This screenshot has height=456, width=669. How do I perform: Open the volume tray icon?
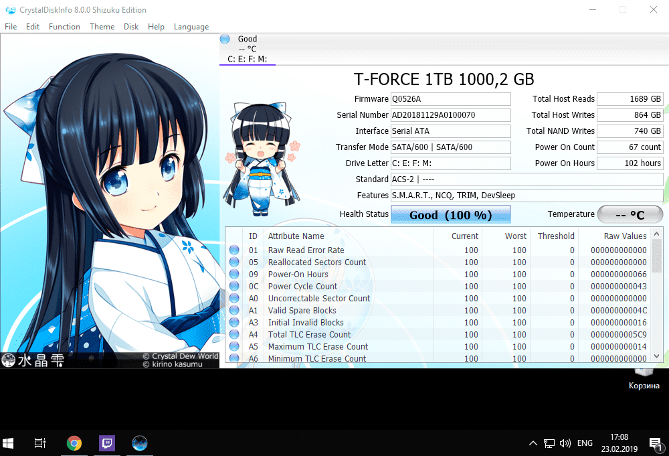coord(565,443)
